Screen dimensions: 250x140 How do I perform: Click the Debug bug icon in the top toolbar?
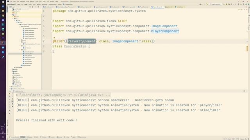[227, 4]
